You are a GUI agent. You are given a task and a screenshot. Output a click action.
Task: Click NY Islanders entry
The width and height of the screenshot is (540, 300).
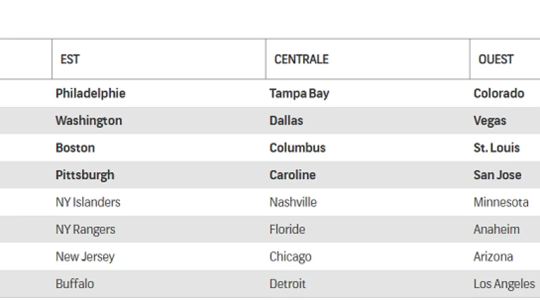point(88,202)
